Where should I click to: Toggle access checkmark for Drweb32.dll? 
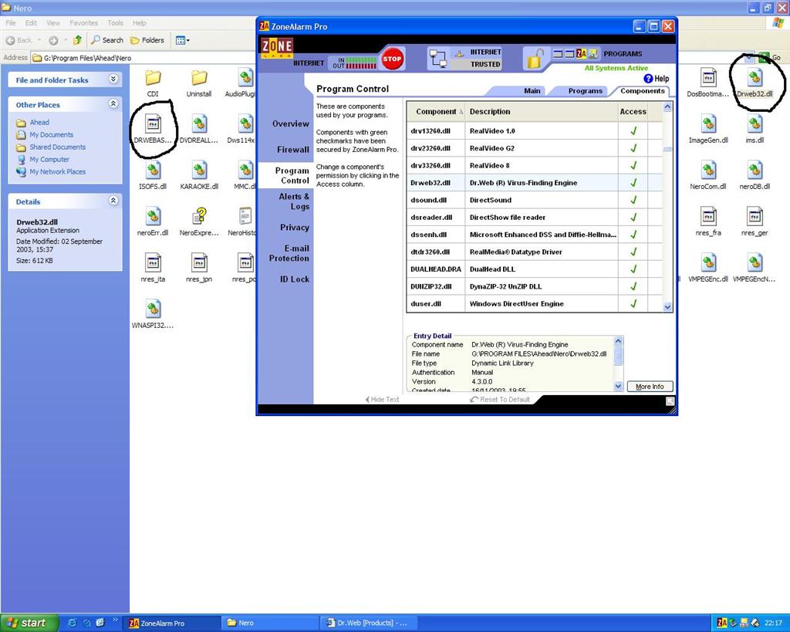click(633, 182)
